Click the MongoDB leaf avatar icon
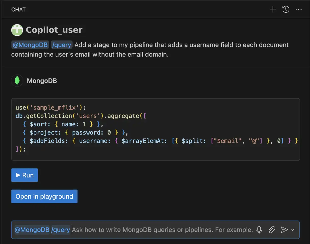 (x=17, y=81)
